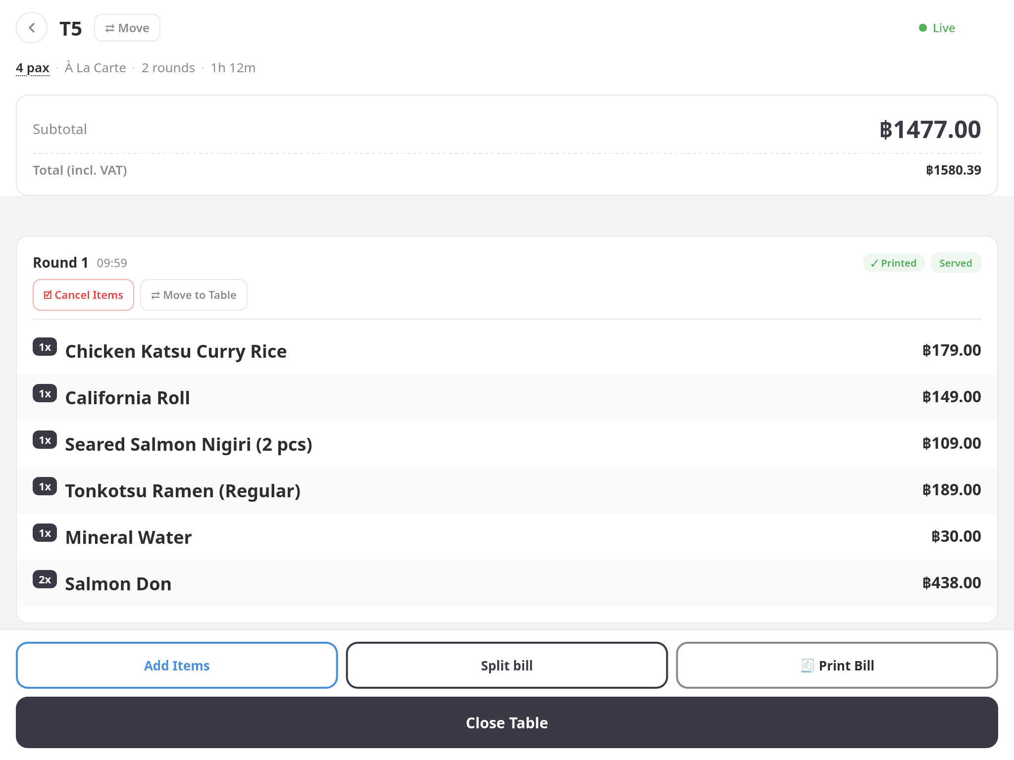
Task: Click the subtotal amount ฿1477.00
Action: [x=930, y=130]
